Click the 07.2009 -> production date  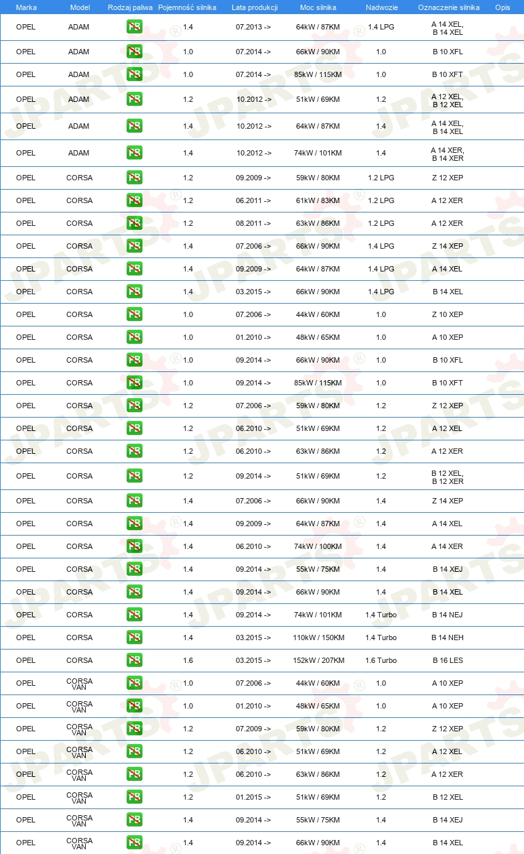[254, 729]
